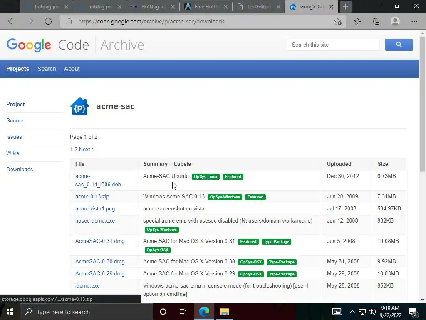Open Projects in the blue nav bar

17,69
